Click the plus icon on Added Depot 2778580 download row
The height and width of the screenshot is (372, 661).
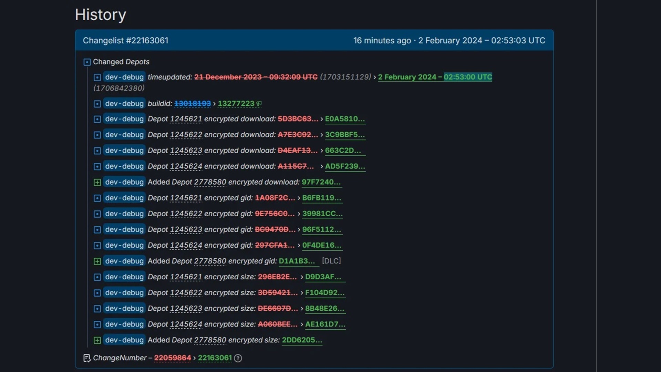tap(97, 182)
